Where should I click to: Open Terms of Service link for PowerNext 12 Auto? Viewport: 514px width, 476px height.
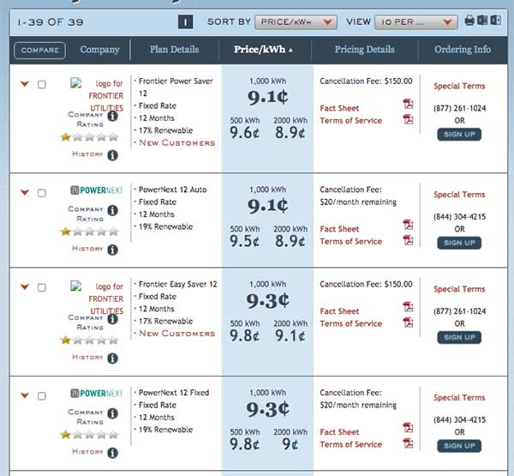350,241
